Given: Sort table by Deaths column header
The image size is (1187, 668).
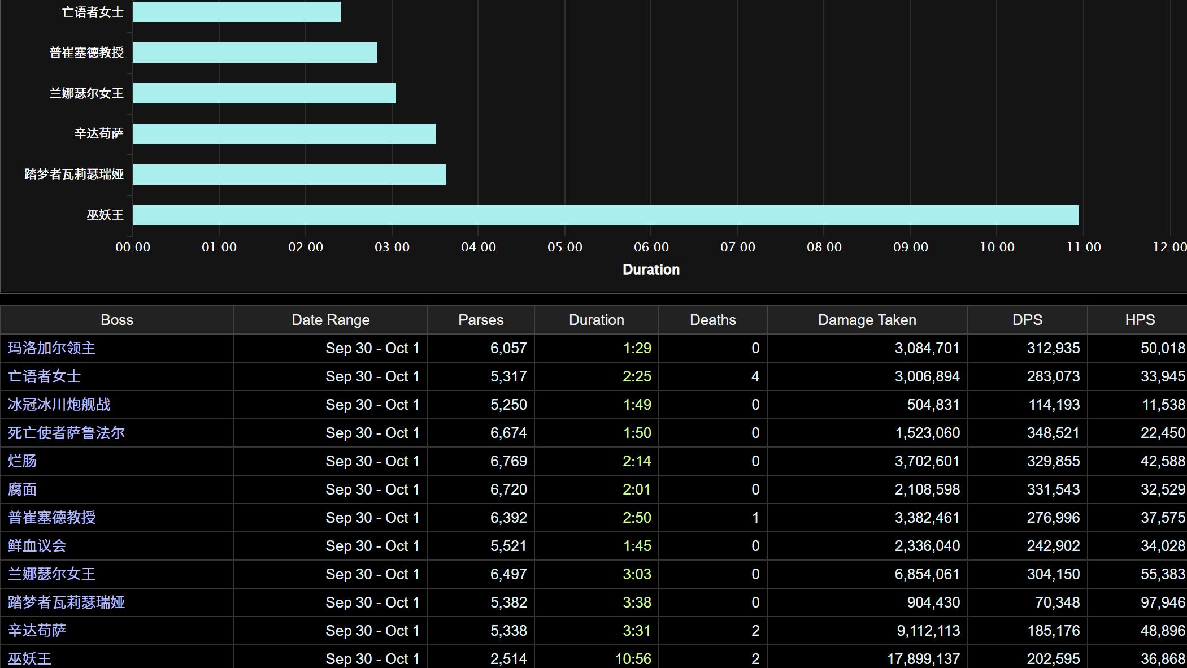Looking at the screenshot, I should [712, 320].
